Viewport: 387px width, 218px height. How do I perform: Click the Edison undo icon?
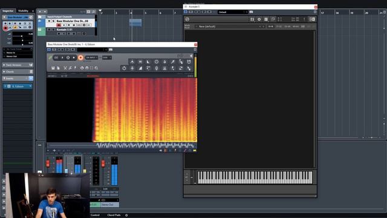[82, 68]
